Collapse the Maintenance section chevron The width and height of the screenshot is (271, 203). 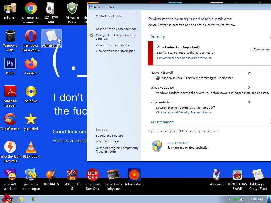click(270, 122)
